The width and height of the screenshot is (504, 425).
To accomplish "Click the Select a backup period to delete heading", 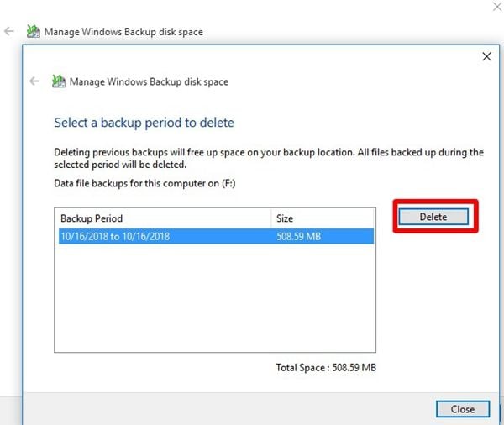I will coord(144,123).
